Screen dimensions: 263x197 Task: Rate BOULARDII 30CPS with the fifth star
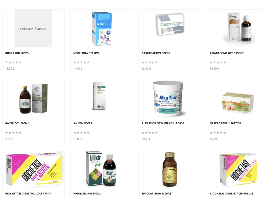coord(20,62)
